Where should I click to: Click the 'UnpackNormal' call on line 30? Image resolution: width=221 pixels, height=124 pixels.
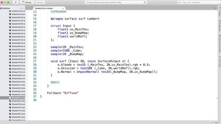click(87, 72)
